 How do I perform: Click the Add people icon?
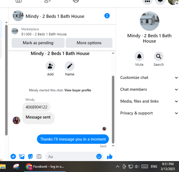point(50,66)
